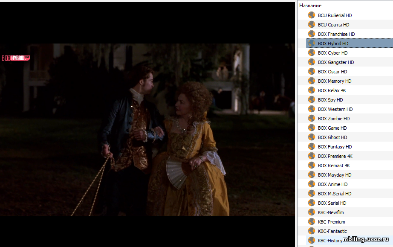Open the BOX Fantasy HD channel
Image resolution: width=393 pixels, height=247 pixels.
[x=335, y=147]
